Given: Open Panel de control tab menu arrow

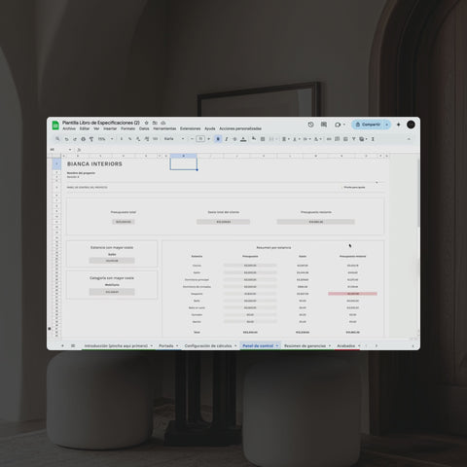Looking at the screenshot, I should [x=277, y=346].
